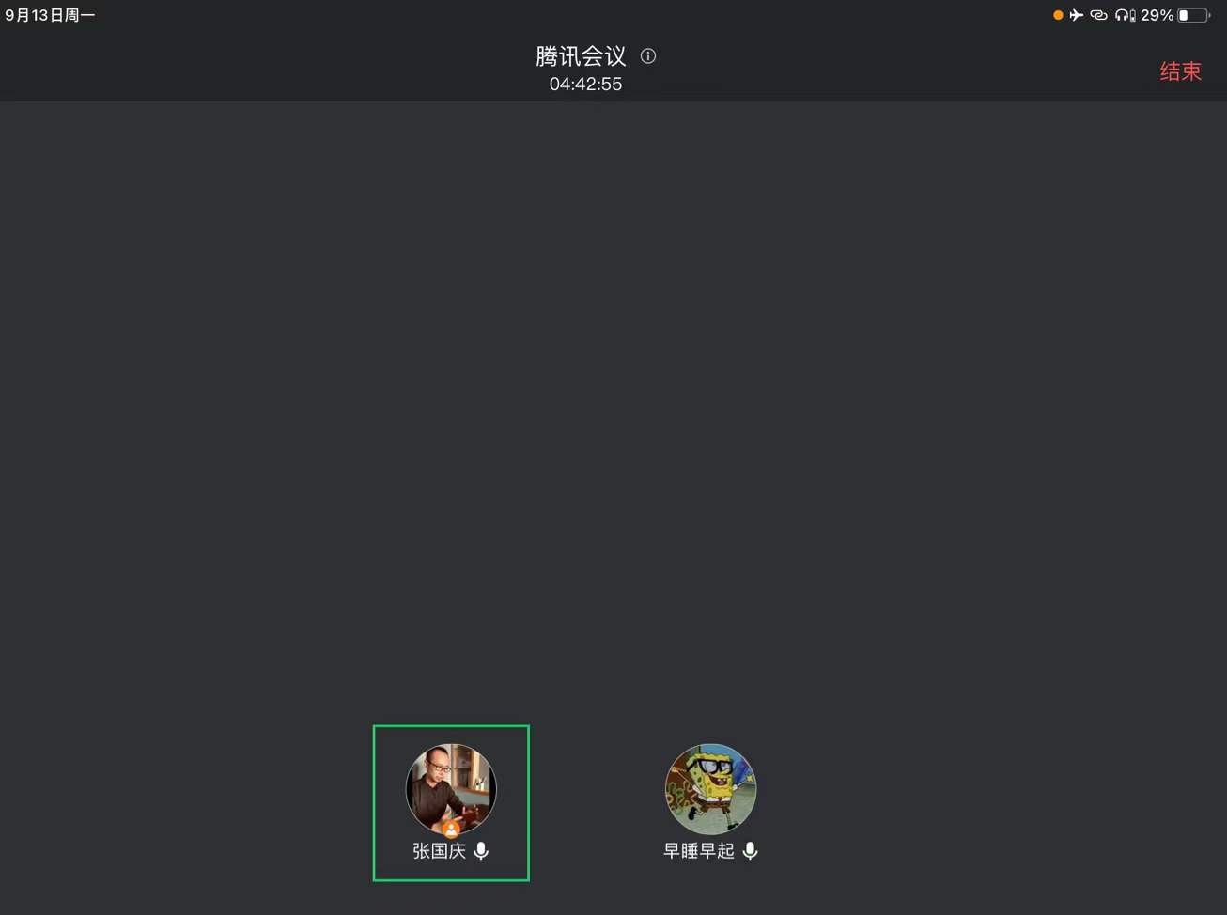The height and width of the screenshot is (915, 1227).
Task: Click the meeting timer 04:42:55
Action: click(x=585, y=84)
